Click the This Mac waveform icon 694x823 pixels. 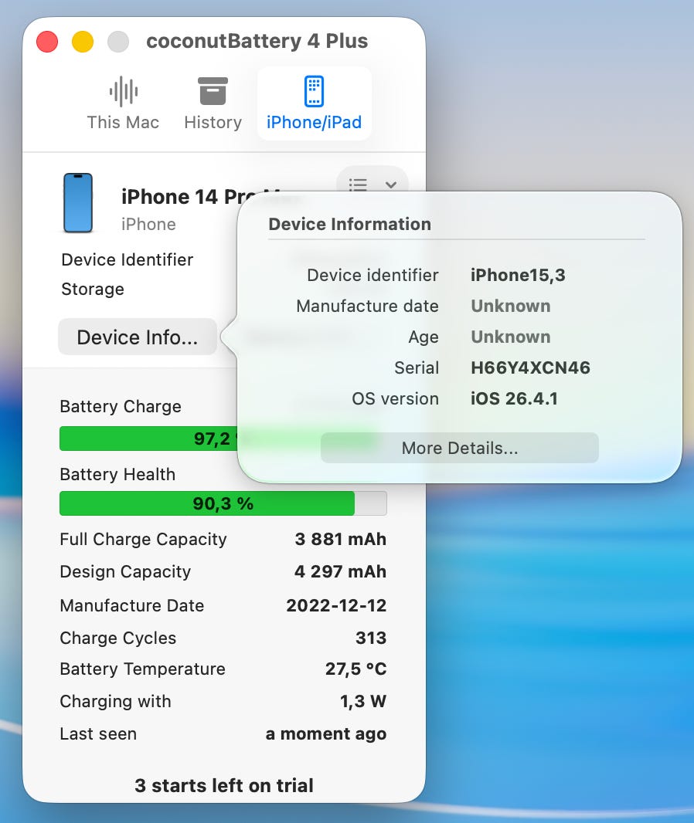[x=124, y=91]
